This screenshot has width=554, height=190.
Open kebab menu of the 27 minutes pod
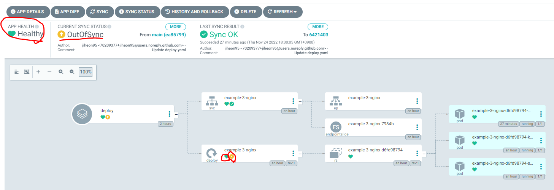[x=541, y=114]
